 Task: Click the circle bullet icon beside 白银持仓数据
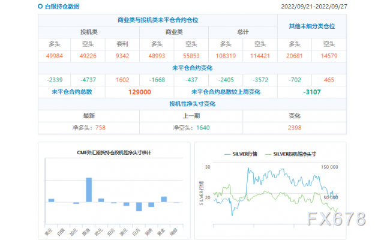[x=40, y=7]
